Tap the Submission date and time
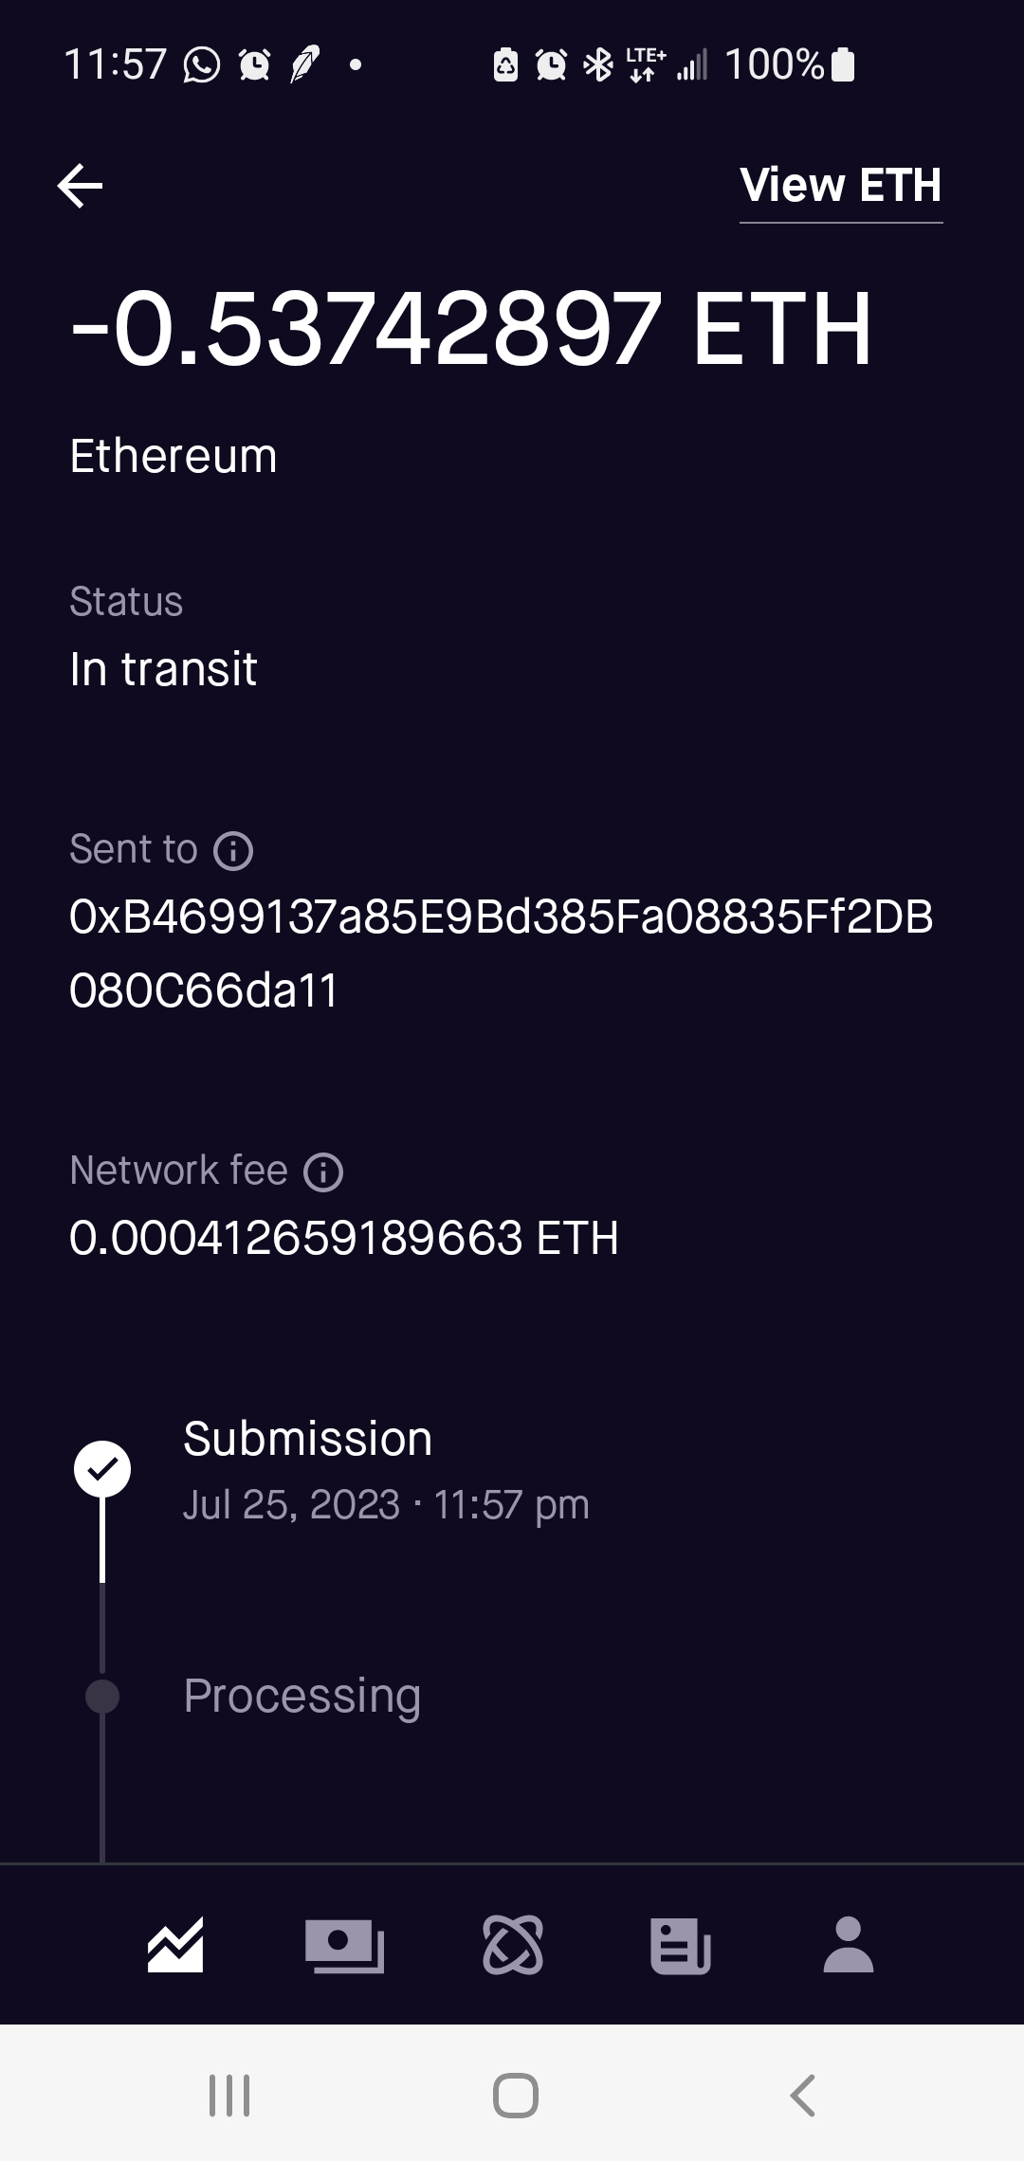The height and width of the screenshot is (2161, 1024). click(386, 1505)
